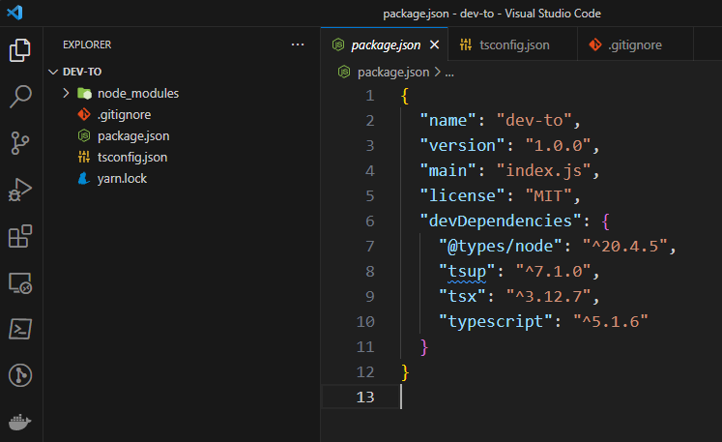Open the Extensions view
Image resolution: width=722 pixels, height=442 pixels.
[20, 236]
